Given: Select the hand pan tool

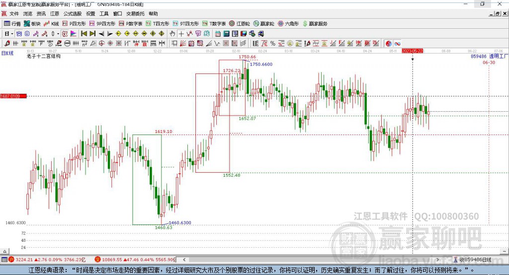Looking at the screenshot, I should tap(172, 34).
